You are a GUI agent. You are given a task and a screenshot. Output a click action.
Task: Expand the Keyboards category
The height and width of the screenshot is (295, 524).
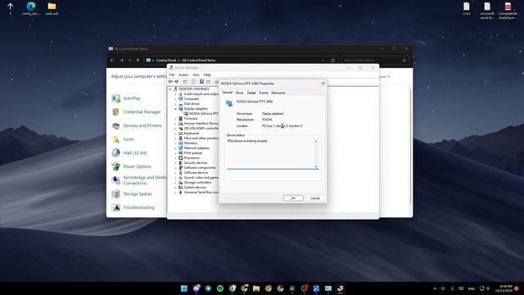(175, 134)
